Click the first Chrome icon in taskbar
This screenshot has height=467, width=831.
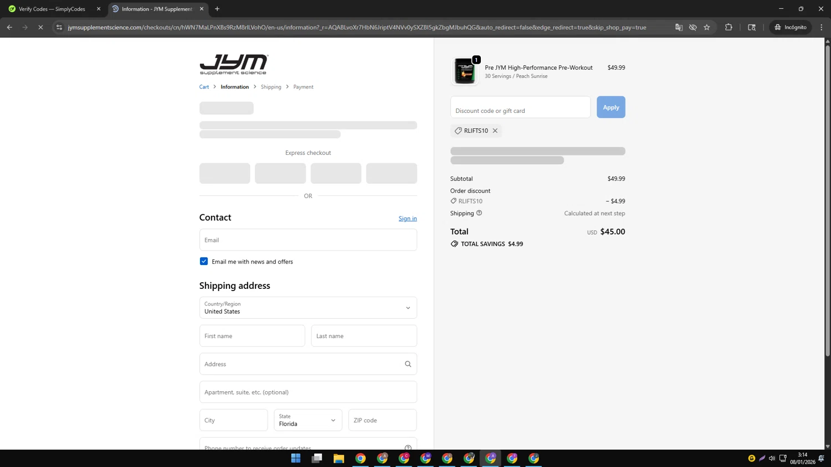pos(360,458)
